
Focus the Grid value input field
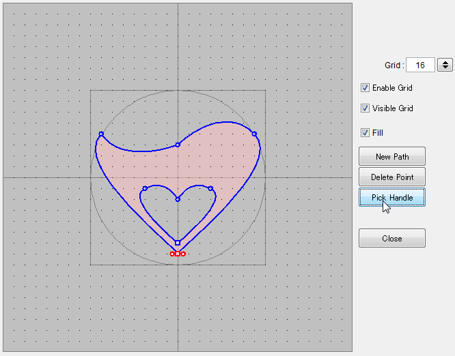[420, 65]
